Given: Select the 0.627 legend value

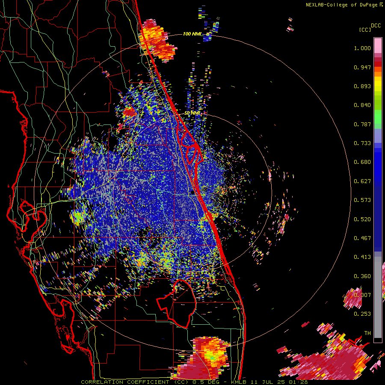Looking at the screenshot, I should click(362, 181).
